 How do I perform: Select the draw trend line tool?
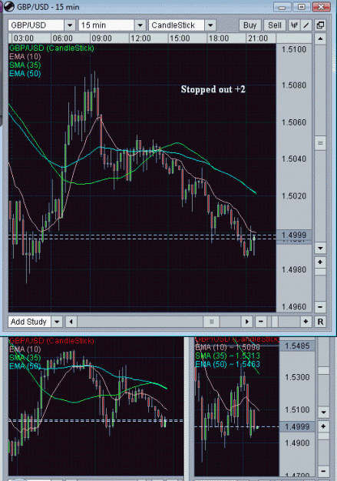click(306, 25)
